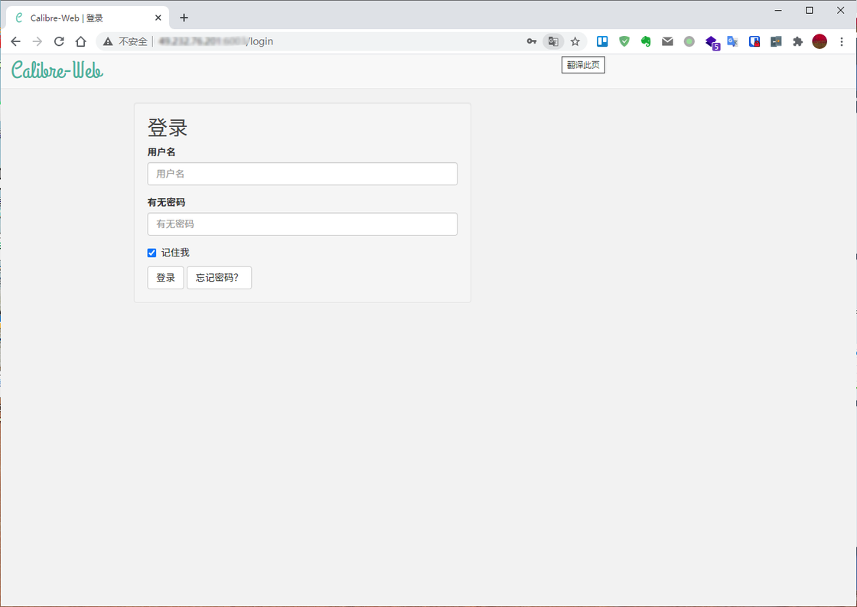The image size is (857, 607).
Task: Click the 登录 submit button
Action: 165,278
